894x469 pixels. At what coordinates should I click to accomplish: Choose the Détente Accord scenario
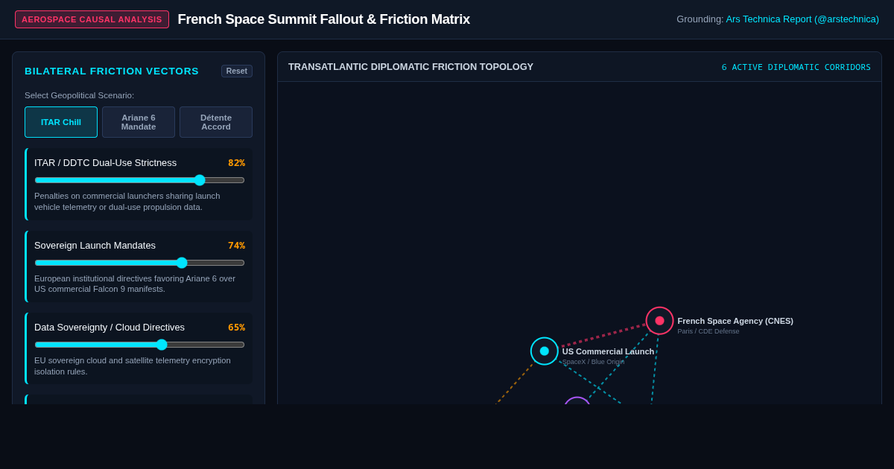tap(216, 122)
